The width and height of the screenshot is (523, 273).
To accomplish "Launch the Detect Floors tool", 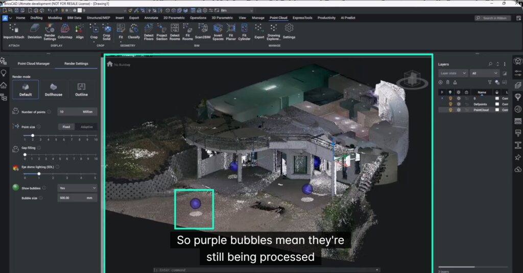I will click(149, 32).
